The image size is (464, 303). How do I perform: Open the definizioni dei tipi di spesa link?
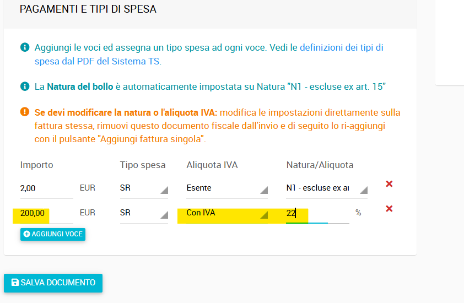pos(342,47)
